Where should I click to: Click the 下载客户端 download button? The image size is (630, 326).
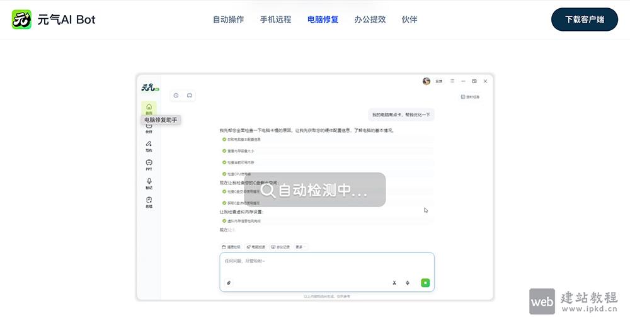tap(585, 20)
